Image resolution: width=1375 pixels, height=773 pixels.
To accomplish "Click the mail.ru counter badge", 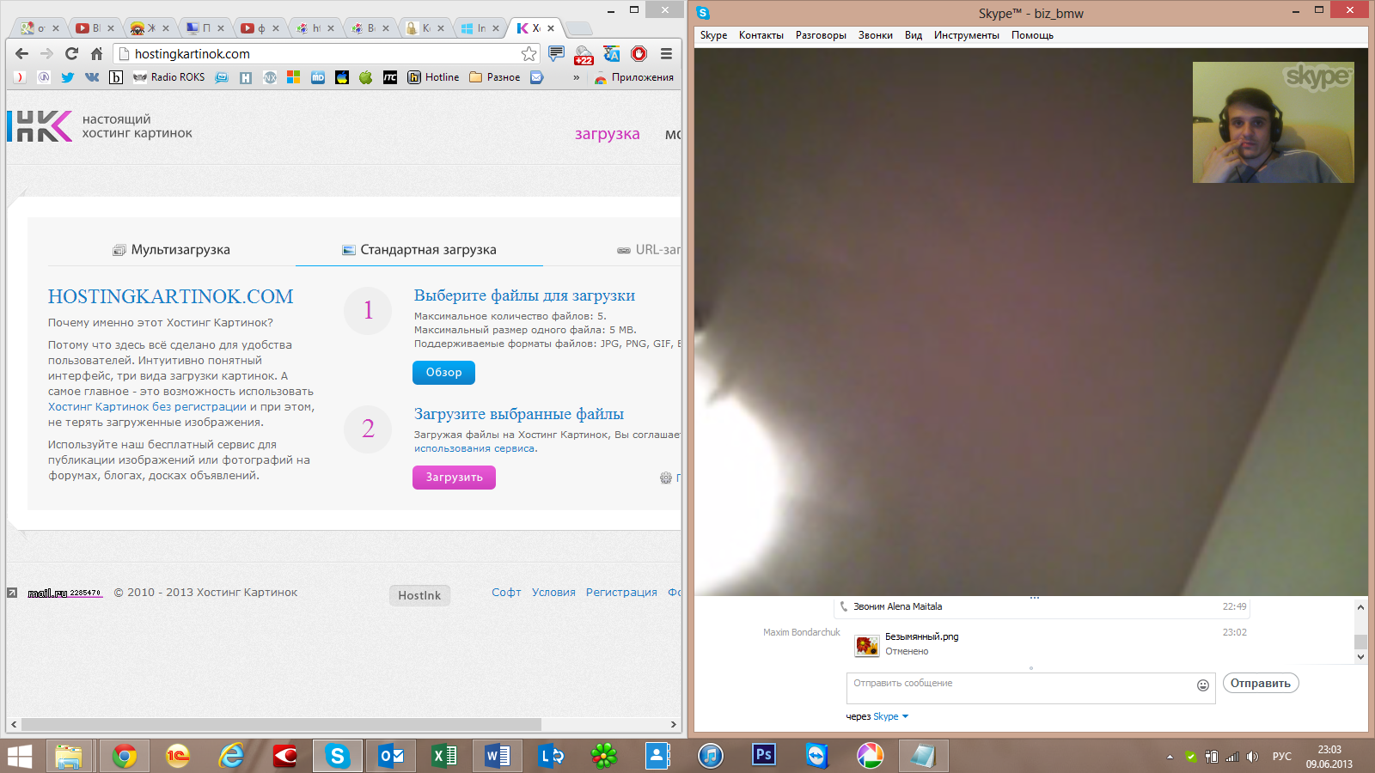I will click(65, 593).
